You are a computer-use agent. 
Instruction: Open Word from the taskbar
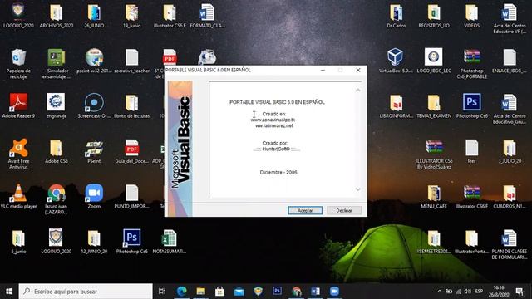coord(315,292)
